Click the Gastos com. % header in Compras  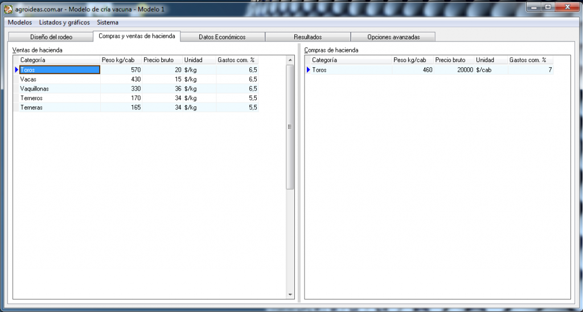pos(531,60)
